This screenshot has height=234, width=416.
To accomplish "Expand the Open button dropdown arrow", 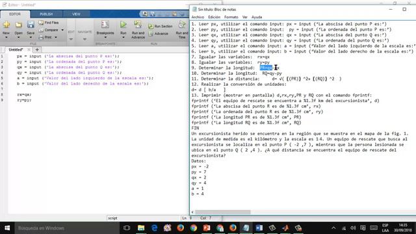I will pyautogui.click(x=18, y=38).
